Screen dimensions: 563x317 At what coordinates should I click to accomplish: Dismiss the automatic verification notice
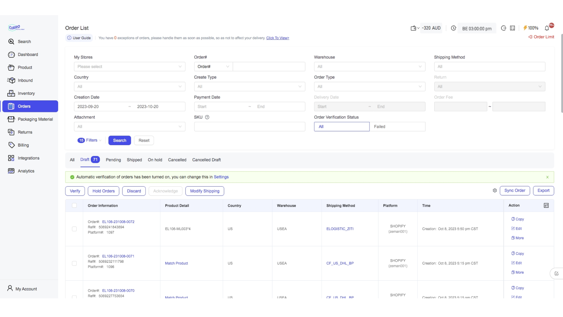pyautogui.click(x=548, y=177)
